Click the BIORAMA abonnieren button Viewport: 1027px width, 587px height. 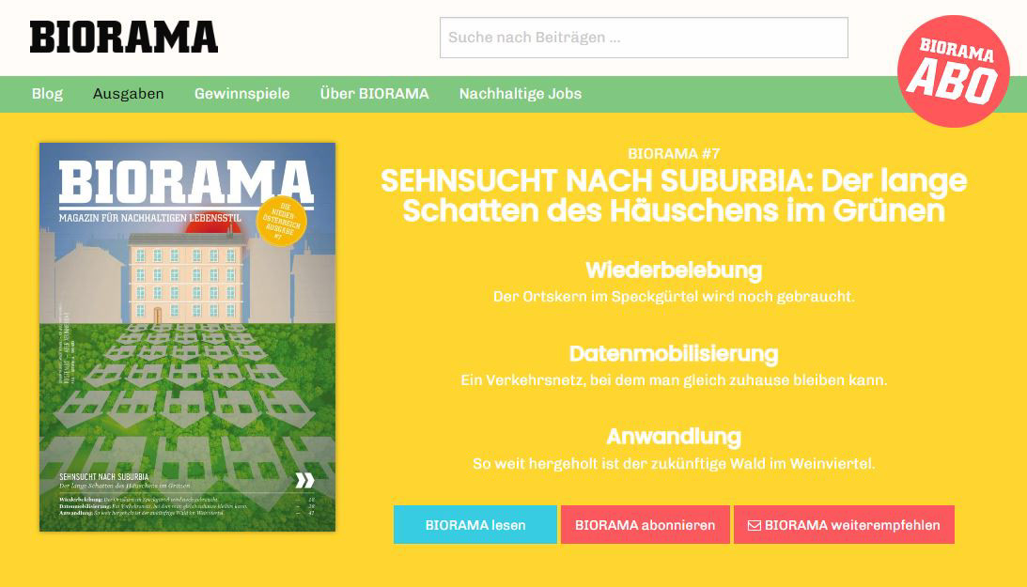(646, 525)
